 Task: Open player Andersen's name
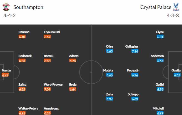[x=157, y=56]
